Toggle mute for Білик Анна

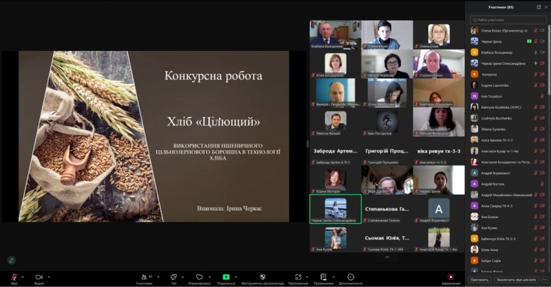pyautogui.click(x=536, y=249)
